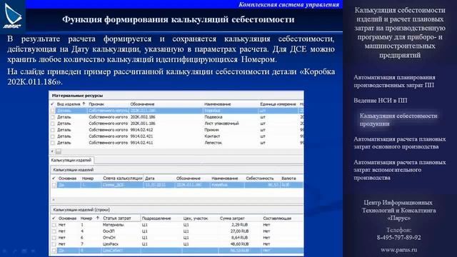Viewport: 457px width, 257px height.
Task: Click the ОснЗП cost item cell
Action: coord(109,231)
